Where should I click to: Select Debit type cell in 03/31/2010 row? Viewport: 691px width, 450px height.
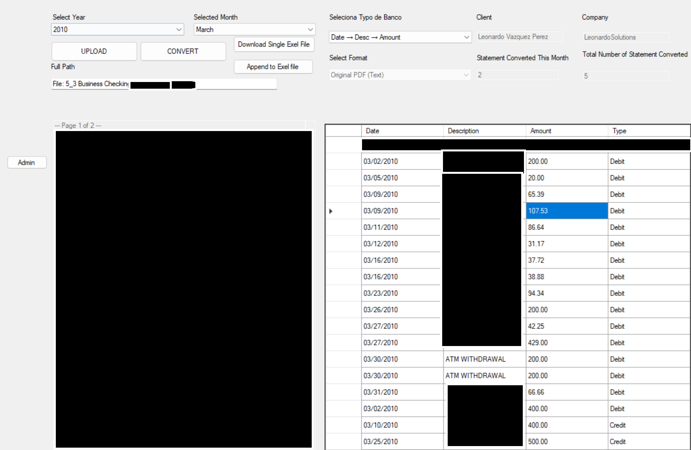coord(649,392)
